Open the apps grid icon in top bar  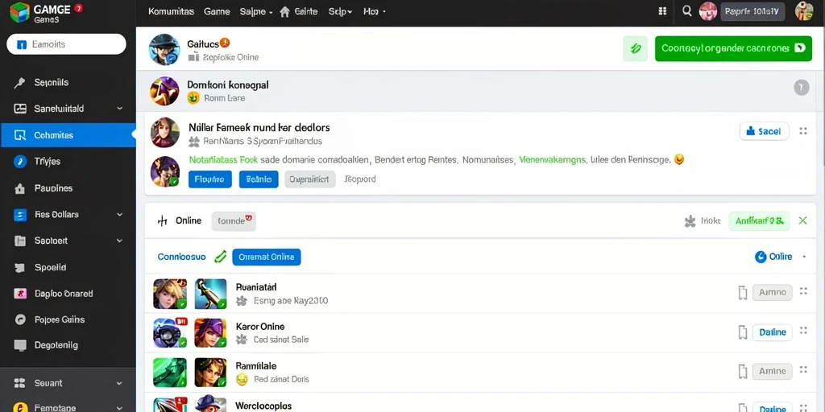pos(662,11)
